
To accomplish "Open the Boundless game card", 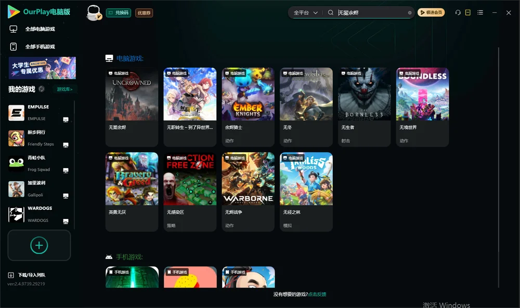I will click(x=422, y=107).
